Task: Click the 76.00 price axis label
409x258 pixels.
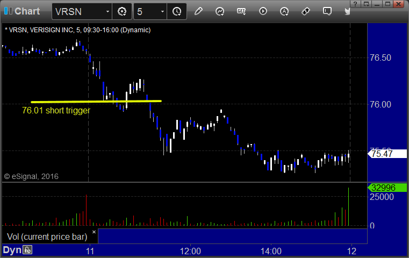Action: 381,104
